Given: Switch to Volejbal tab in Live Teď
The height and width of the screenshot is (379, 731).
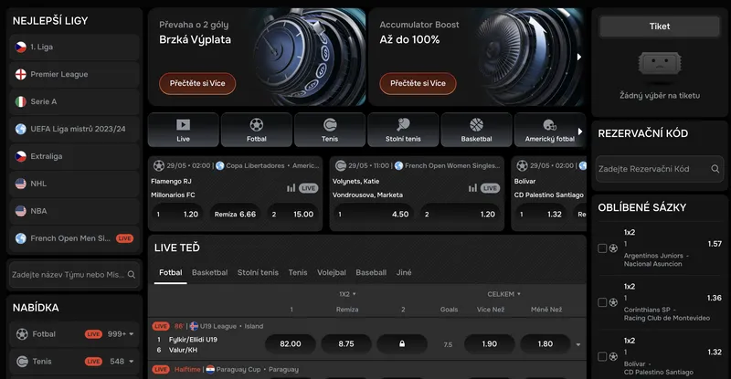Looking at the screenshot, I should pos(331,272).
